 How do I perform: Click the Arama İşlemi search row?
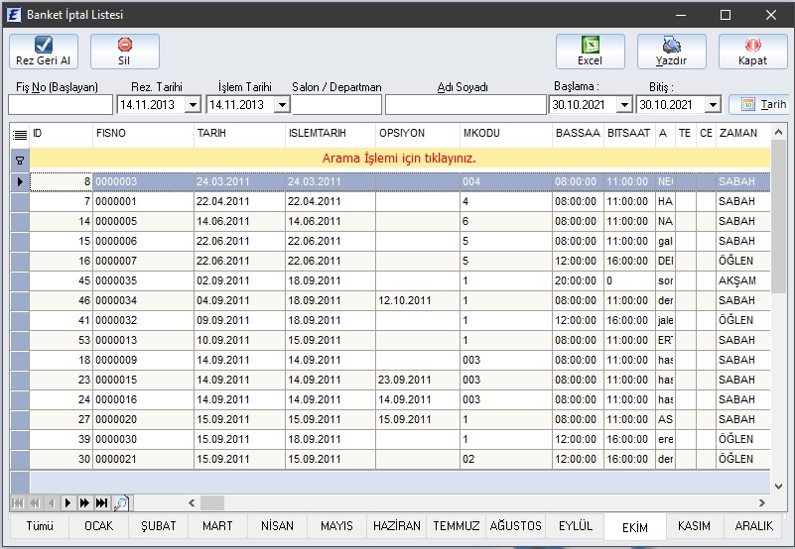pos(399,159)
